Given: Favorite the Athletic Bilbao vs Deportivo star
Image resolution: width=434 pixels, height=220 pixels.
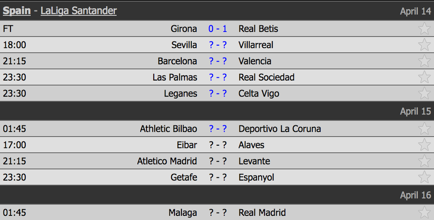Looking at the screenshot, I should coord(424,129).
